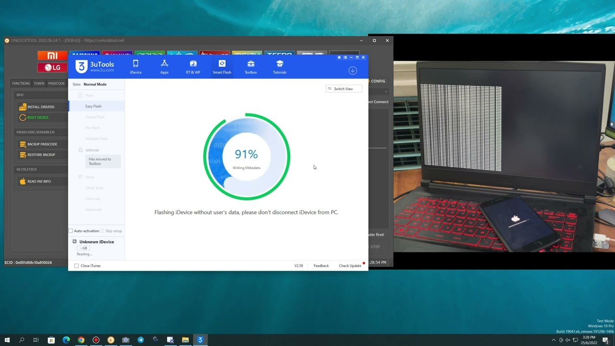Open Telegram from the taskbar
The width and height of the screenshot is (615, 346).
click(140, 340)
